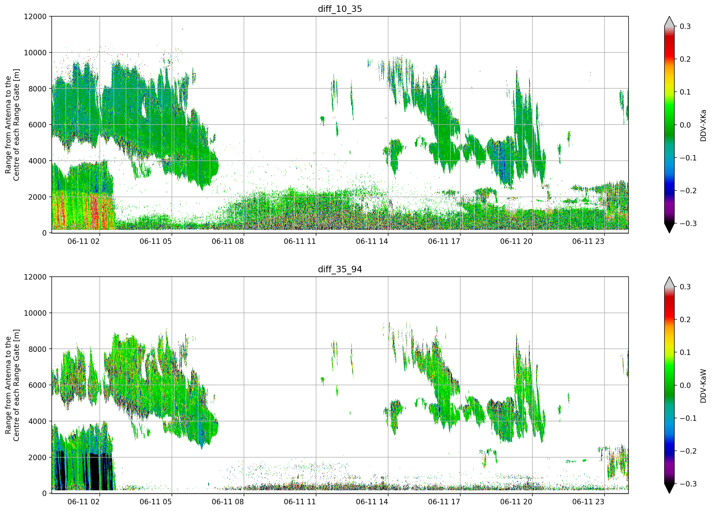Viewport: 712px width, 511px height.
Task: Click the 6000 y-tick of diff_35_94 plot
Action: pos(37,385)
